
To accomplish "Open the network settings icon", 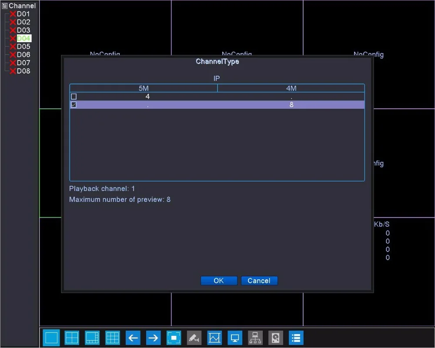I will click(255, 338).
